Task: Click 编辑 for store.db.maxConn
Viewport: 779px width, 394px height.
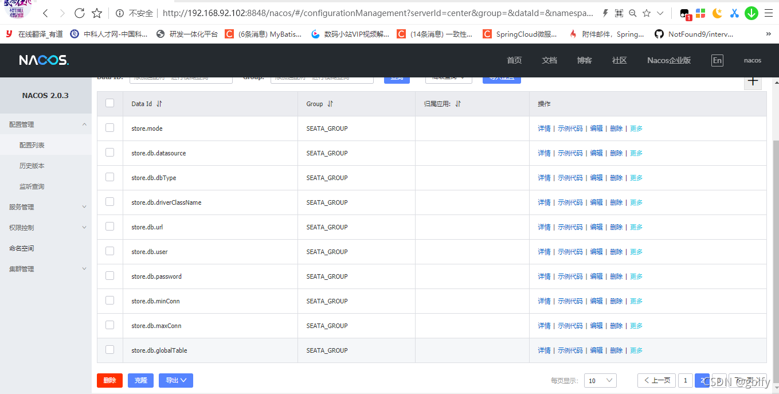Action: coord(596,326)
